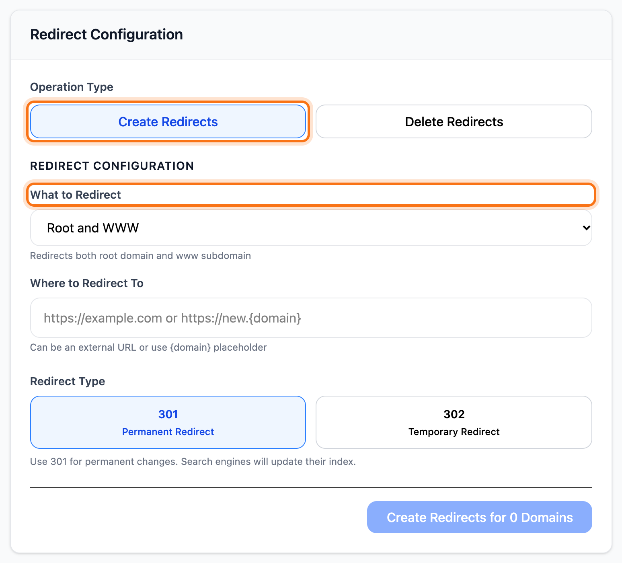This screenshot has width=622, height=563.
Task: Click the Where to Redirect To label
Action: tap(87, 283)
